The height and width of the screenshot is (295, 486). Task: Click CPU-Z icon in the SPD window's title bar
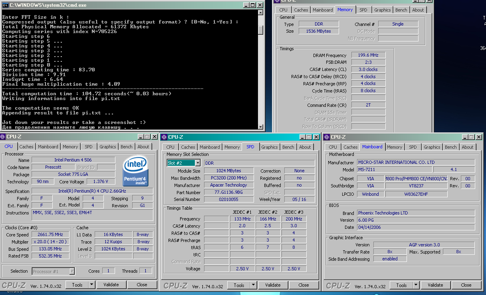tap(164, 137)
